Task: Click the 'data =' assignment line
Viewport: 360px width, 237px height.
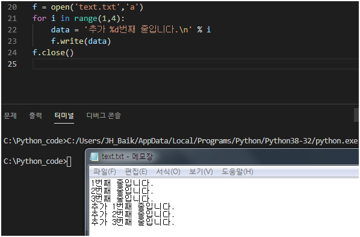Action: coord(131,30)
